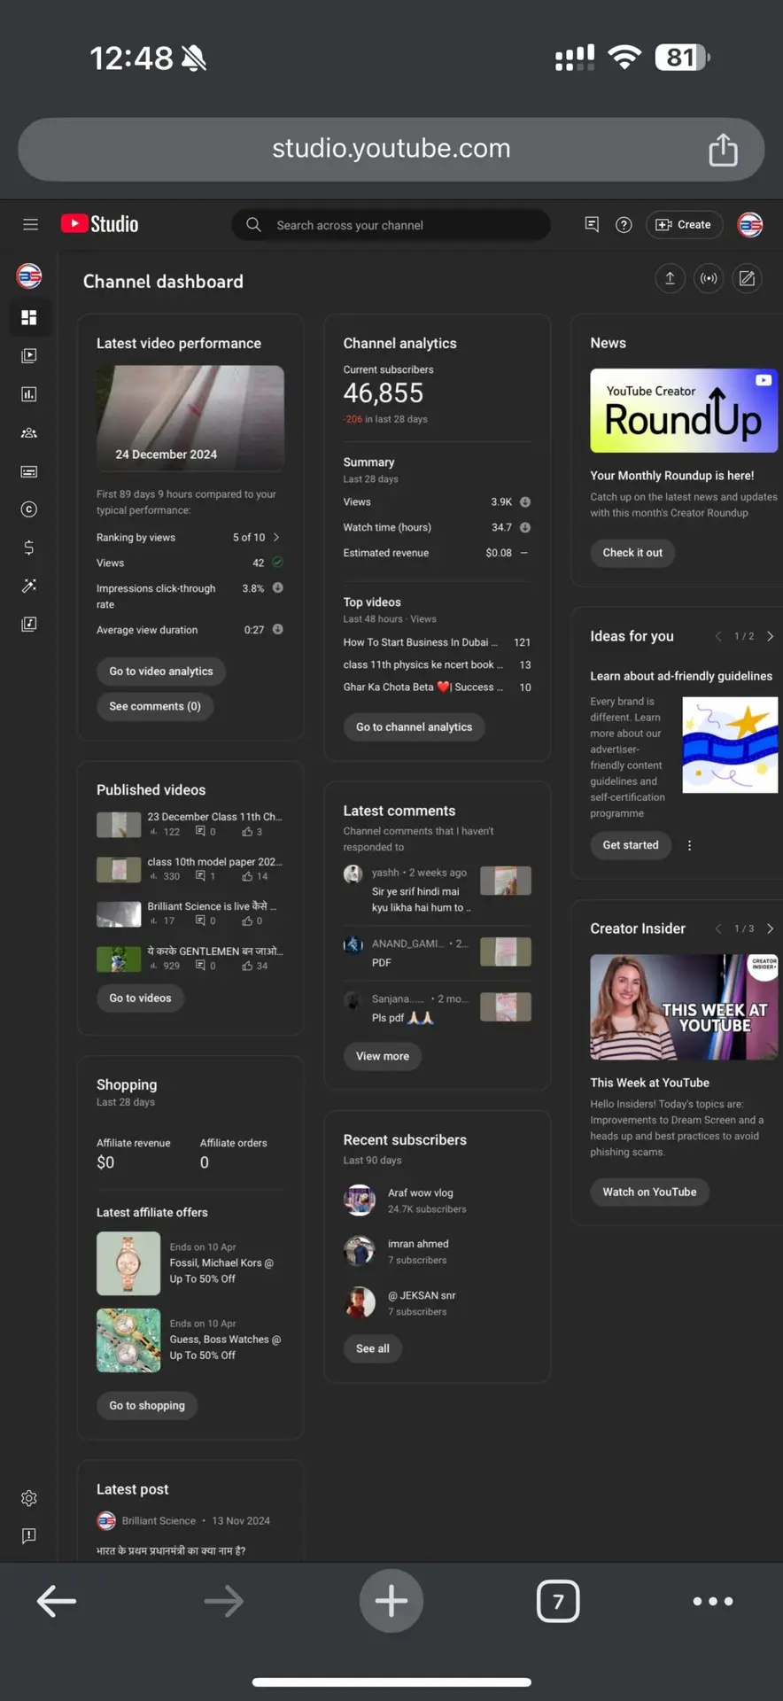Image resolution: width=783 pixels, height=1701 pixels.
Task: Open the Earn dollar-sign sidebar icon
Action: 29,548
